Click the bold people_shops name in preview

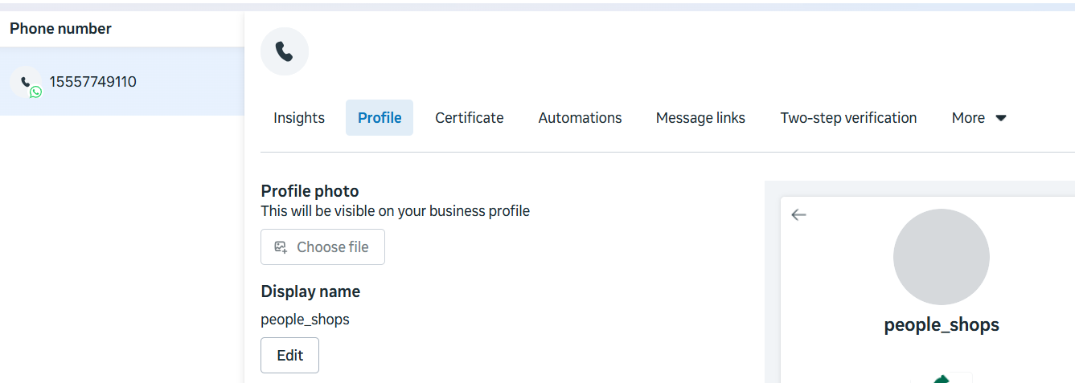tap(941, 325)
